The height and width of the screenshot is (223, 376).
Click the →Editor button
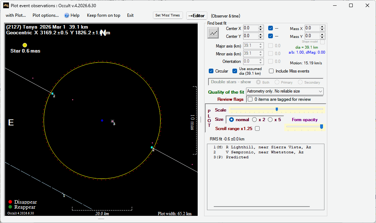tap(197, 16)
